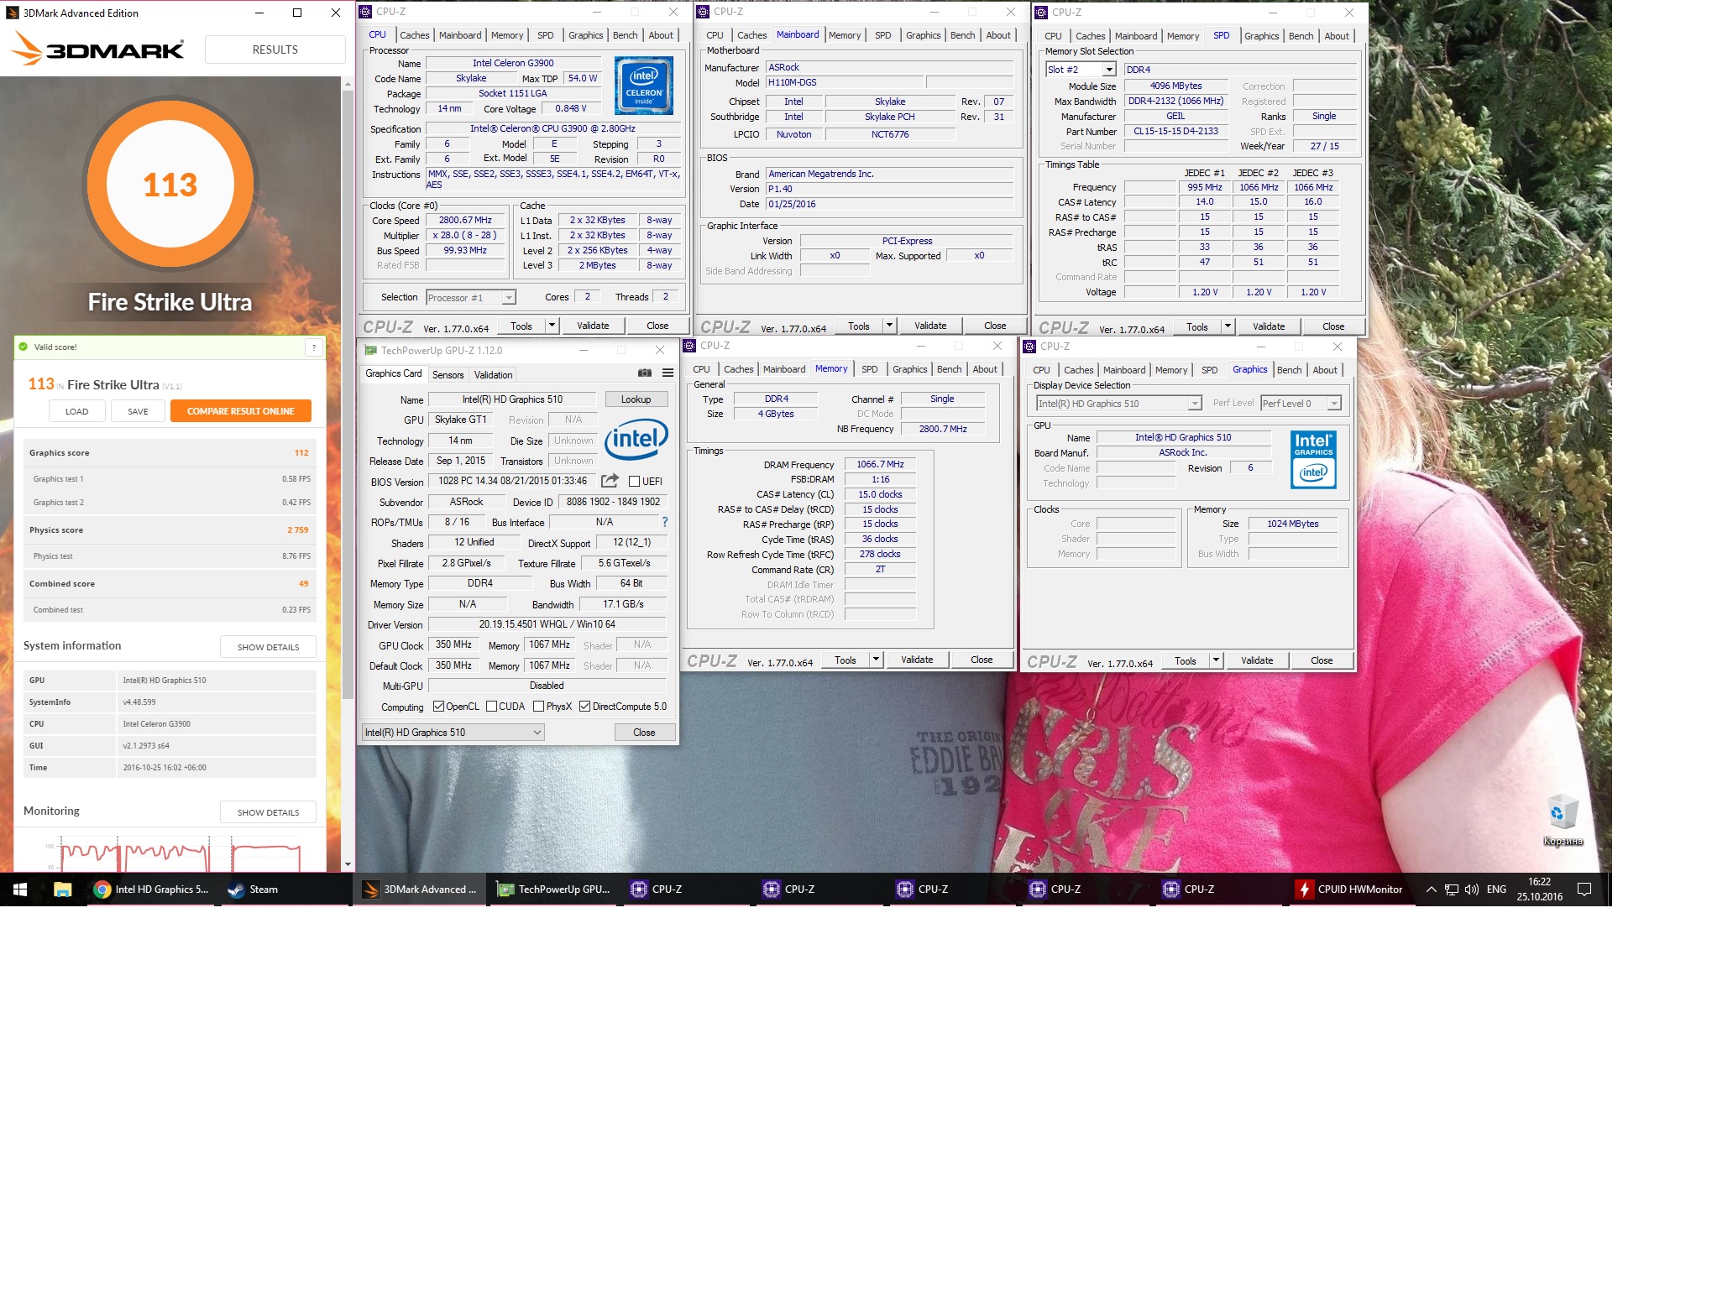Screen dimensions: 1733x1299
Task: Click the Intel logo in GPU-Z
Action: (636, 439)
